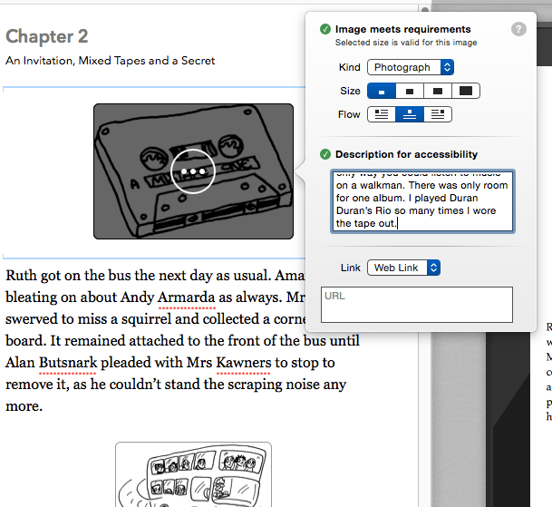
Task: Set Flow to right-side text wrap
Action: click(438, 114)
